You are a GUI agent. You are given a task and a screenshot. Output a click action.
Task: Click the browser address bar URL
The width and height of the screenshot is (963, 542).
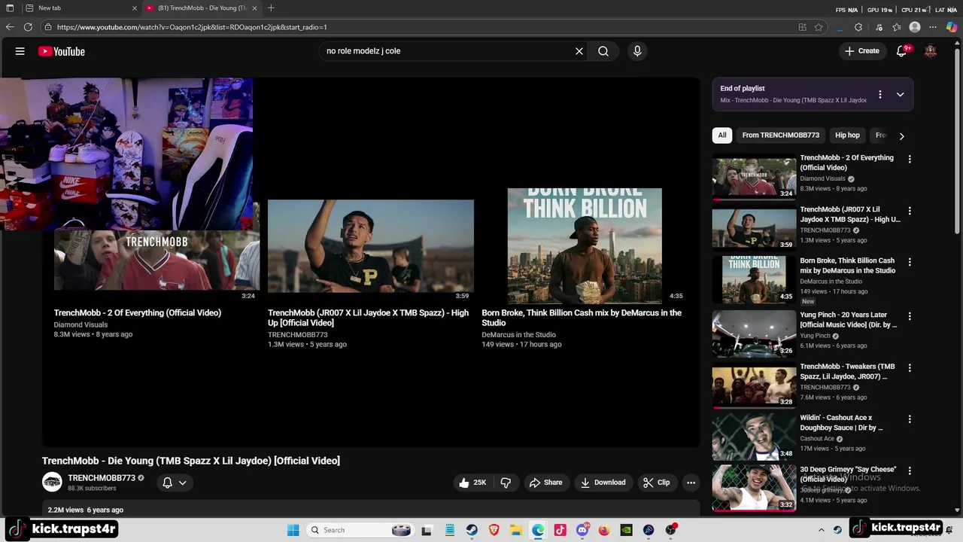coord(192,27)
